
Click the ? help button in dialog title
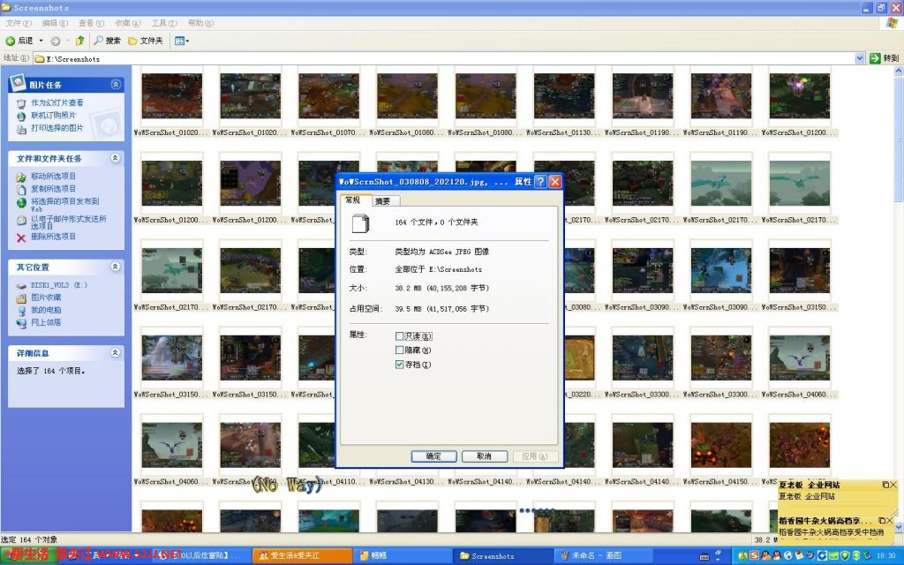540,182
